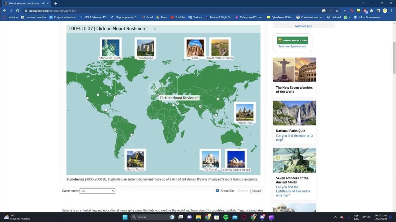Open File Explorer from the taskbar
This screenshot has width=396, height=222.
(199, 217)
